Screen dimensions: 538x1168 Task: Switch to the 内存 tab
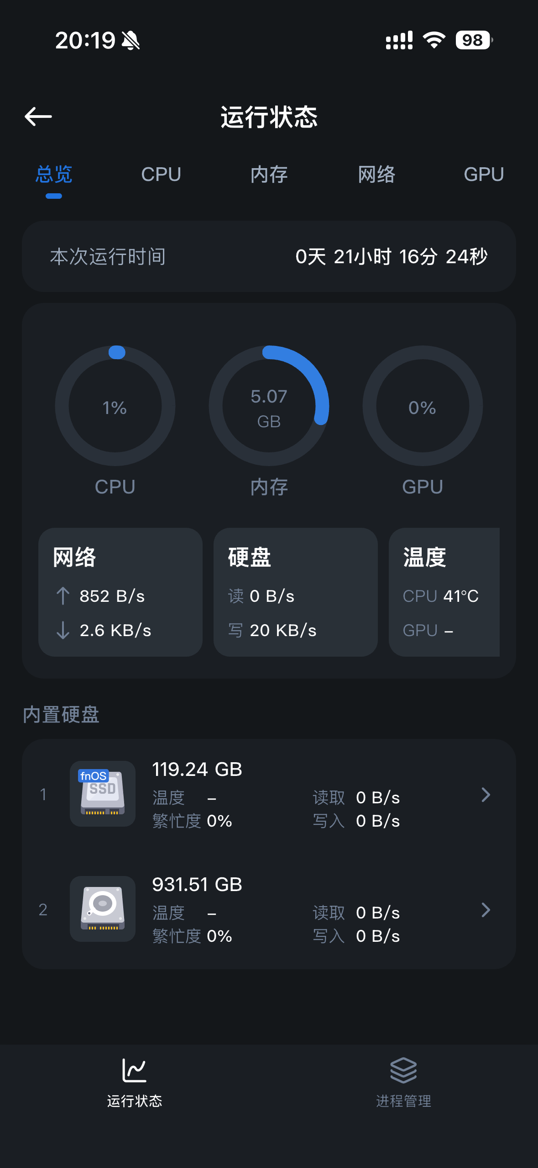[269, 175]
